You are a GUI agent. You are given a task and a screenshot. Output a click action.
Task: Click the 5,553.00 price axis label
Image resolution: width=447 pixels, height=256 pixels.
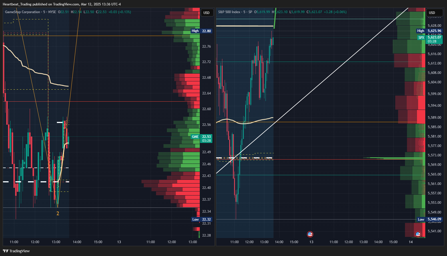click(x=434, y=203)
